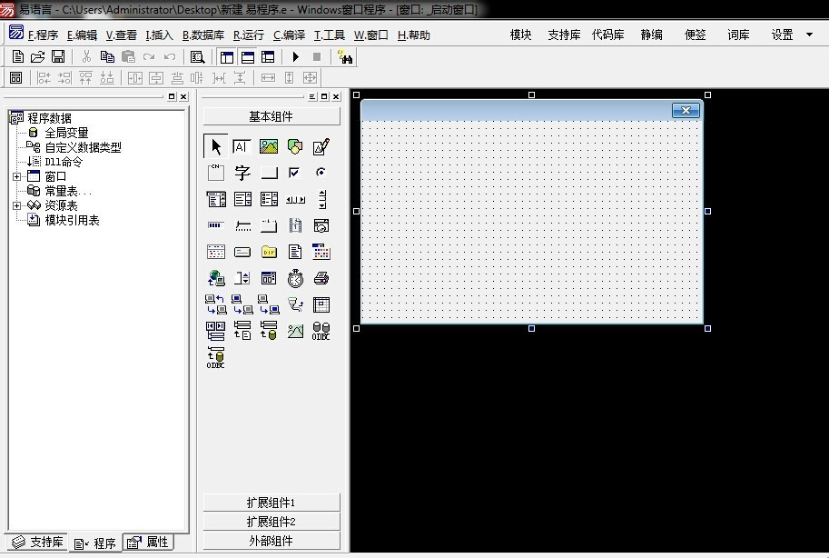Screen dimensions: 829x558
Task: Click the 模块 button in top bar
Action: (520, 35)
